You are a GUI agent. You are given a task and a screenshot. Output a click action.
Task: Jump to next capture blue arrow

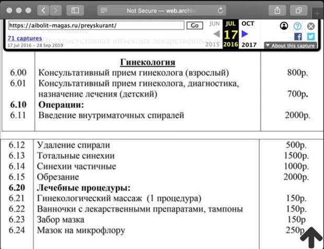(x=245, y=33)
